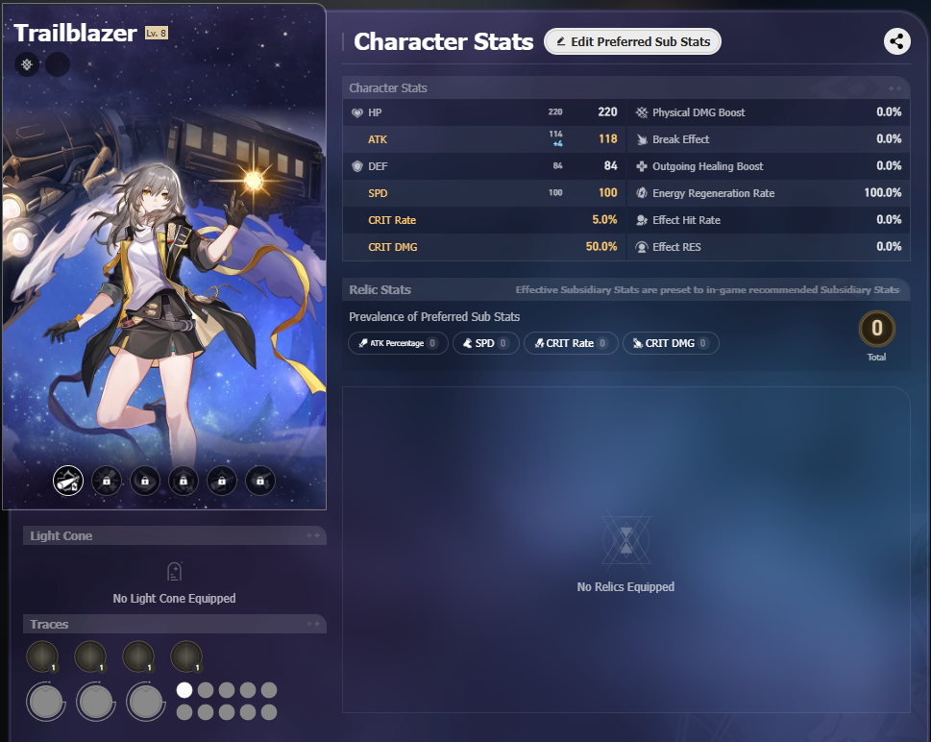
Task: Click the third large gray trace circle
Action: (x=145, y=702)
